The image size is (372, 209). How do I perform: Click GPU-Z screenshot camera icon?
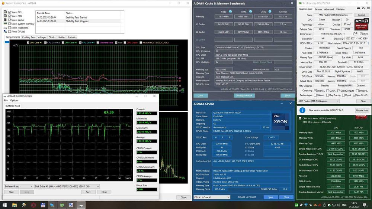tap(358, 9)
